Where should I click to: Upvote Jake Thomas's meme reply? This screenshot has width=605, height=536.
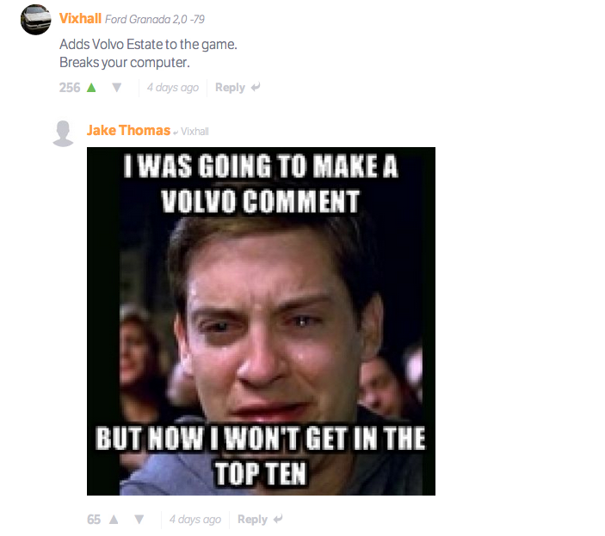[x=114, y=520]
